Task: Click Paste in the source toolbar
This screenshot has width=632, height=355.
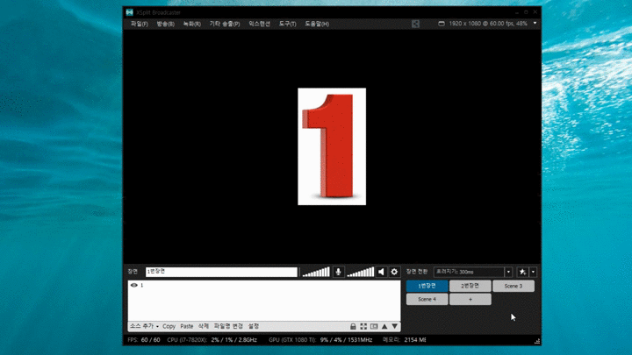Action: coord(187,326)
